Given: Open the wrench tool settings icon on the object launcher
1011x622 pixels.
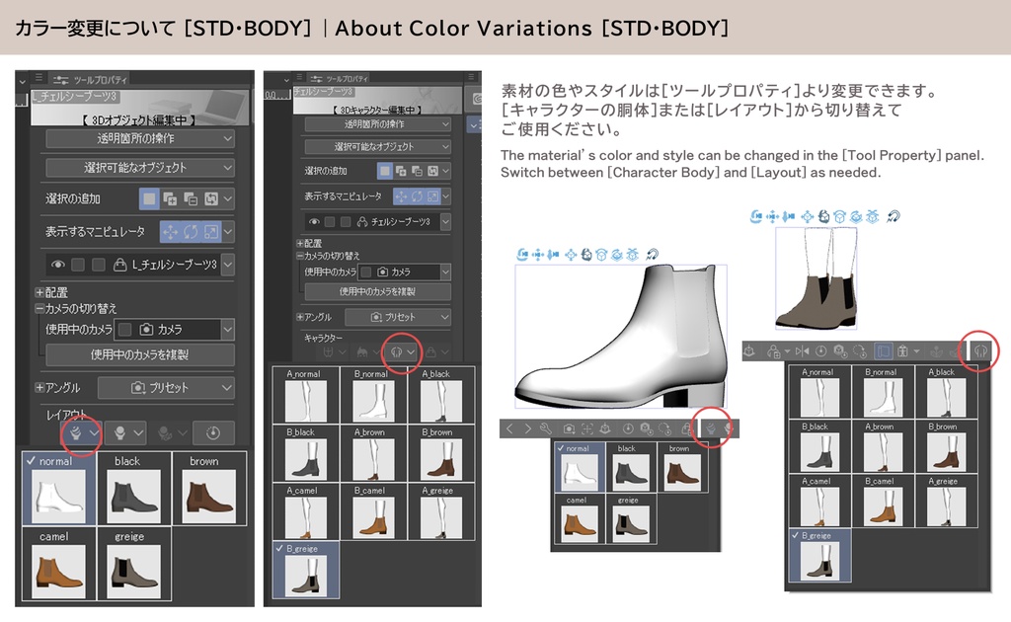Looking at the screenshot, I should 545,427.
